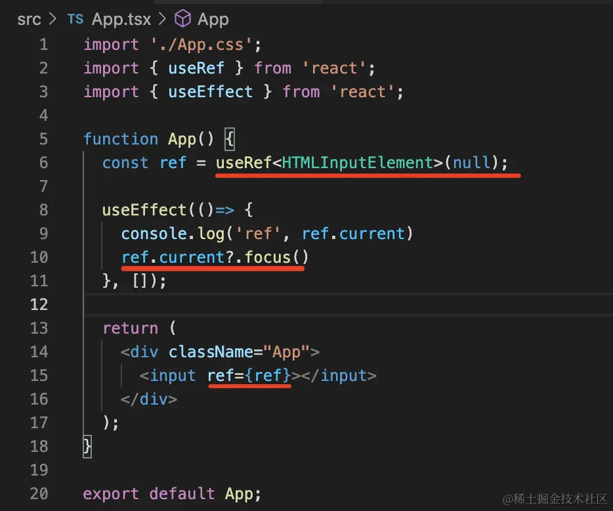Click the closing brace on line 18

pyautogui.click(x=87, y=447)
